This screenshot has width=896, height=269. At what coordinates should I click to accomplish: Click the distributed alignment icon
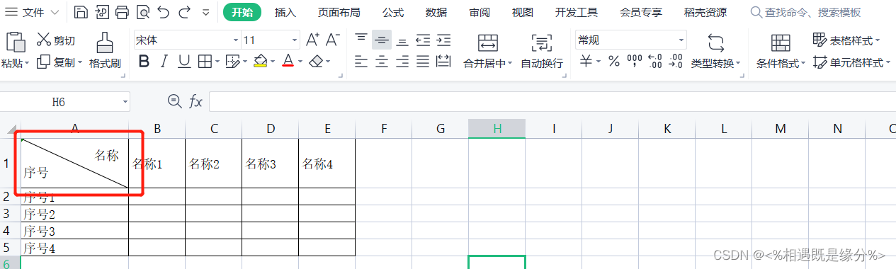(443, 62)
